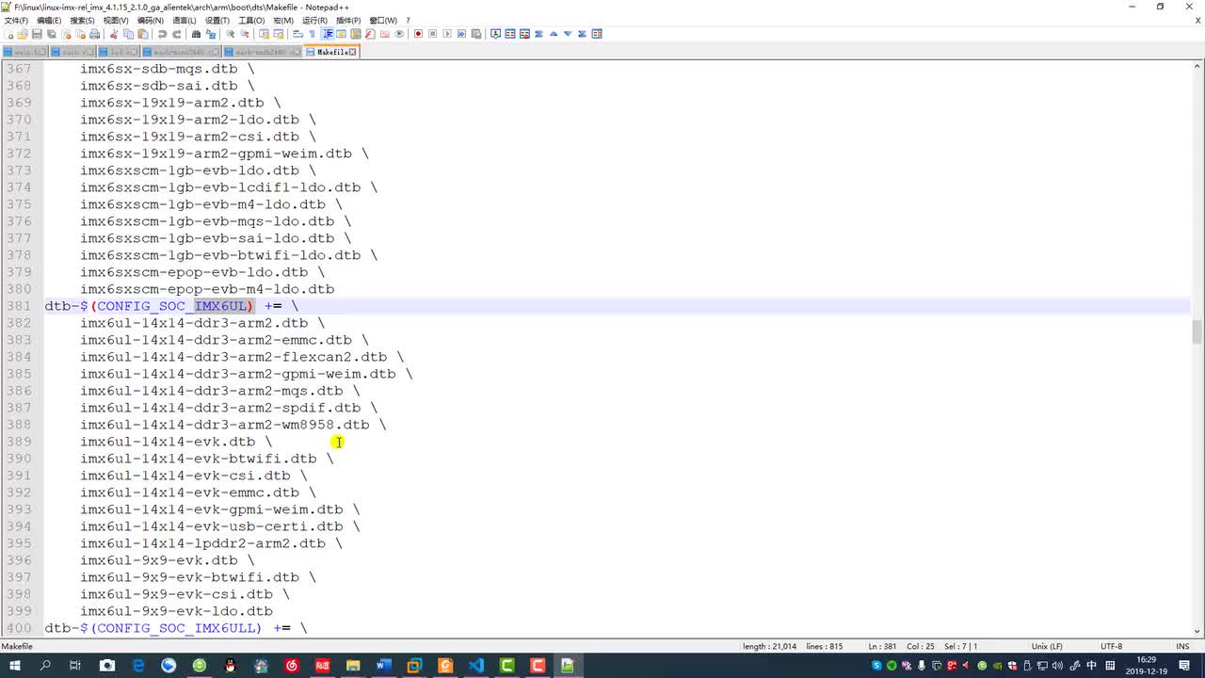Open the 宏(M) menu
The width and height of the screenshot is (1205, 678).
click(283, 20)
